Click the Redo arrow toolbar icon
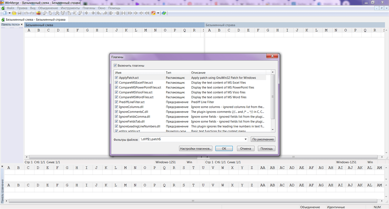 tap(32, 13)
